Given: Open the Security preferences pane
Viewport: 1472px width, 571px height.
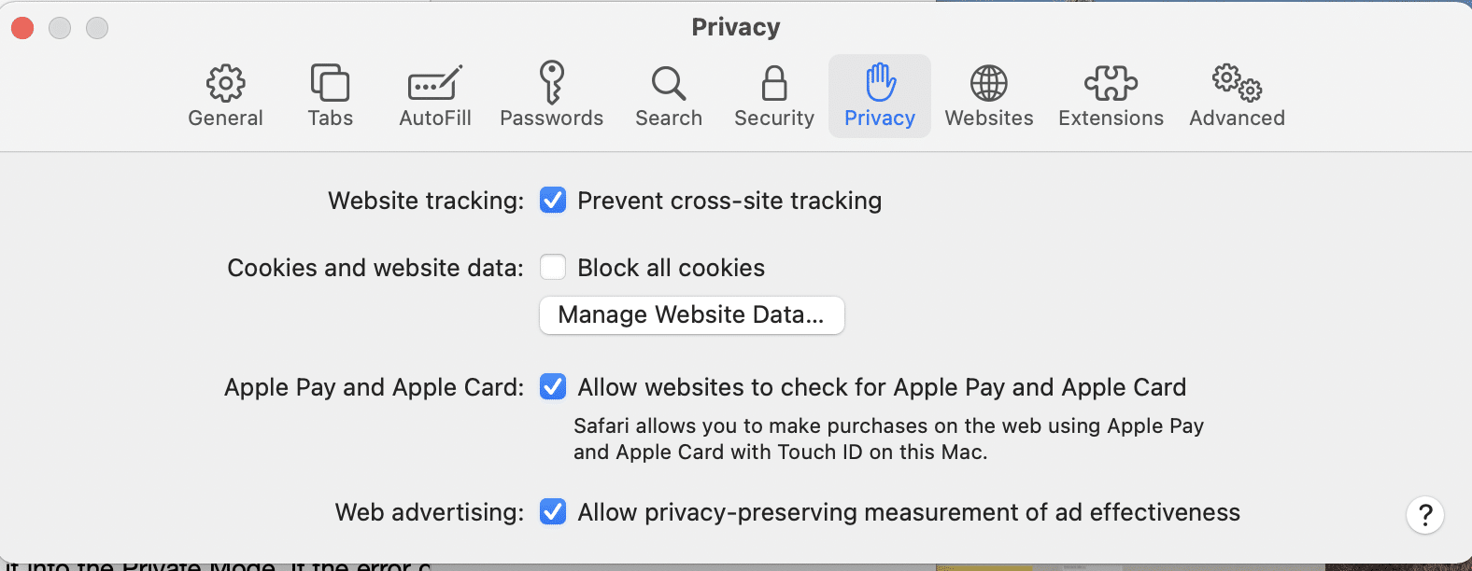Looking at the screenshot, I should 773,93.
